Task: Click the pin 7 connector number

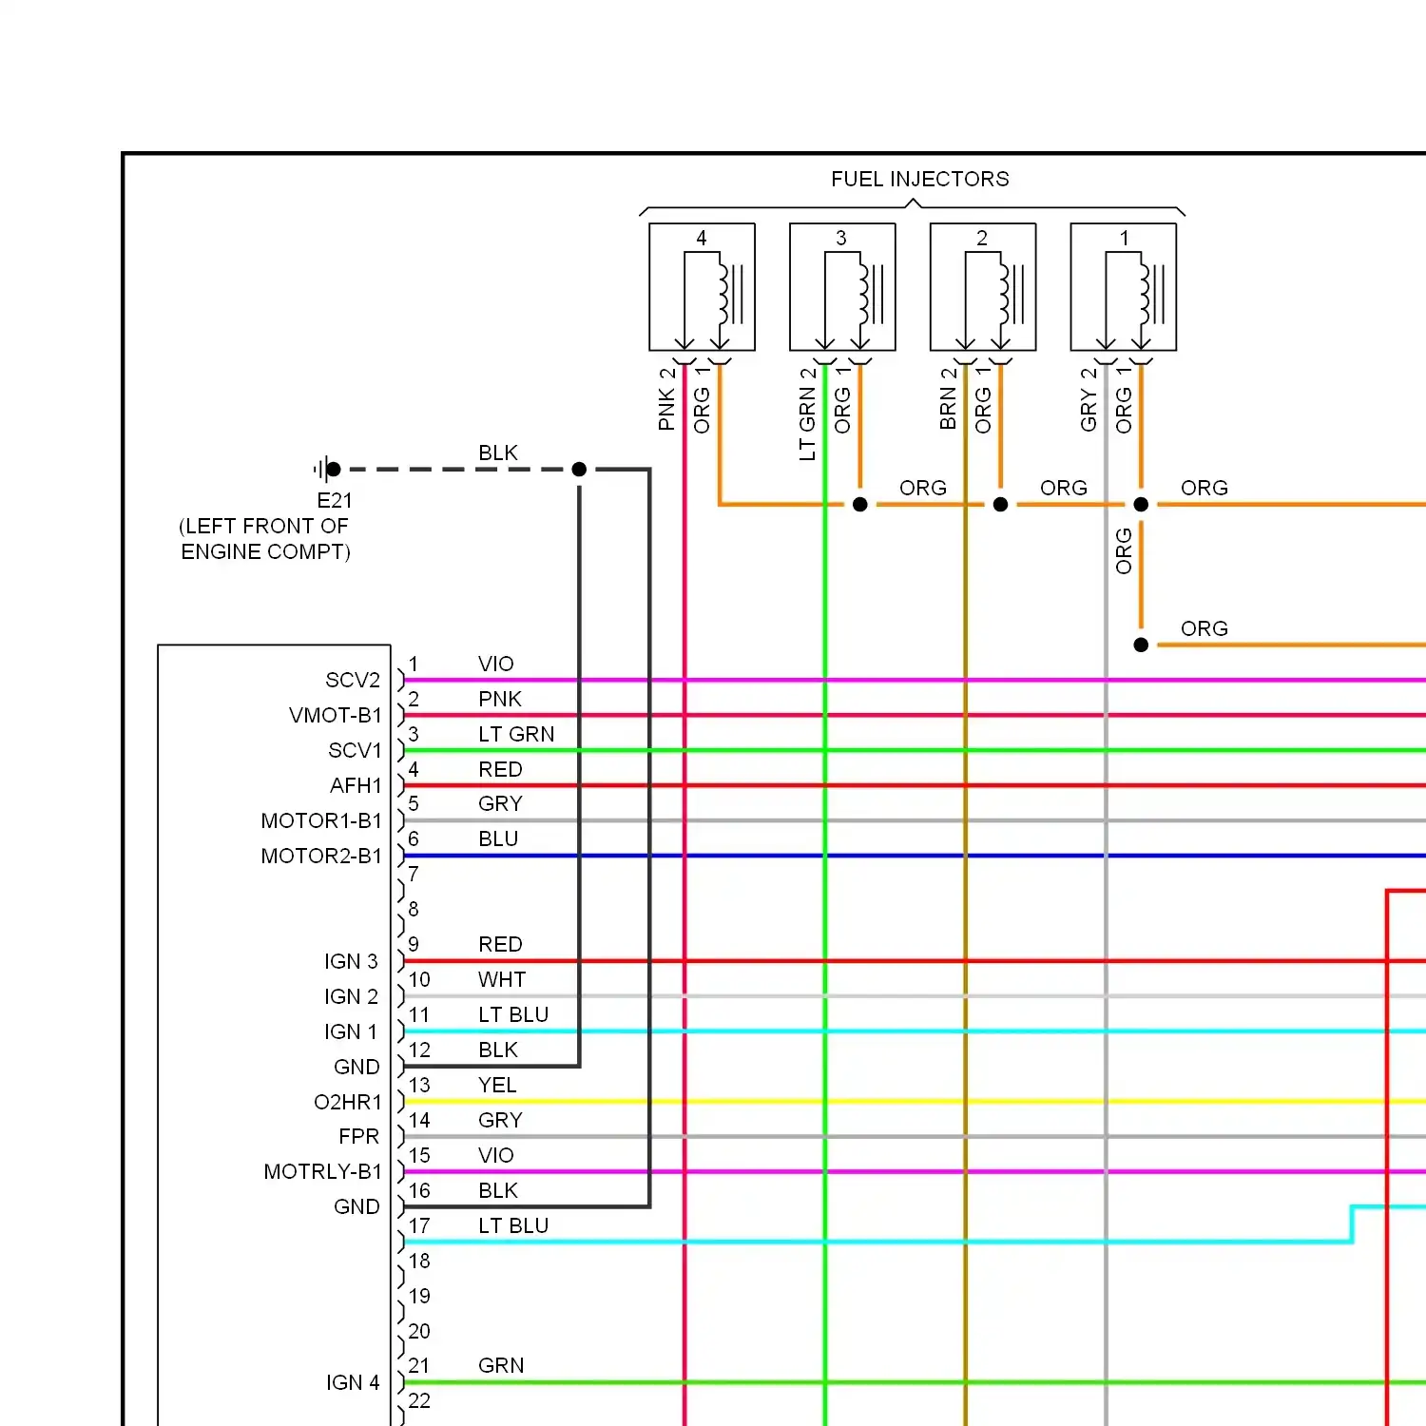Action: click(x=414, y=874)
